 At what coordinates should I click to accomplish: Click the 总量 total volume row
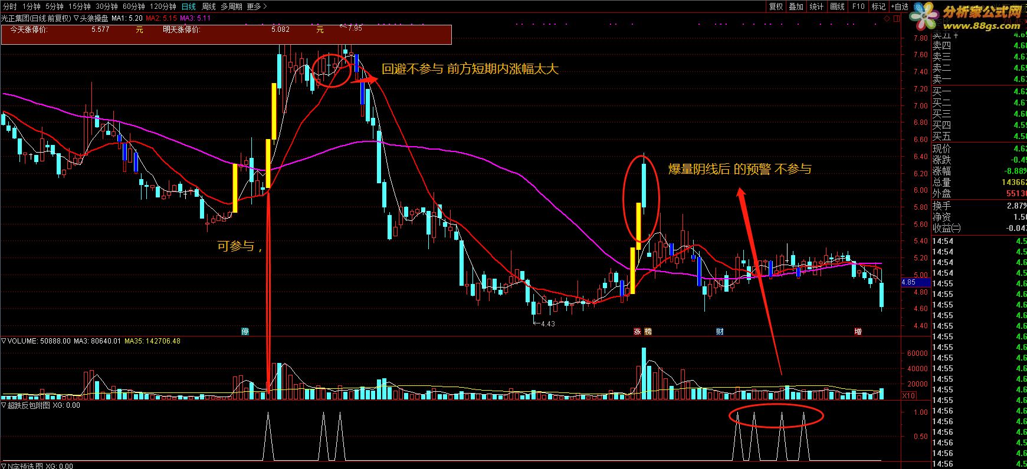979,183
